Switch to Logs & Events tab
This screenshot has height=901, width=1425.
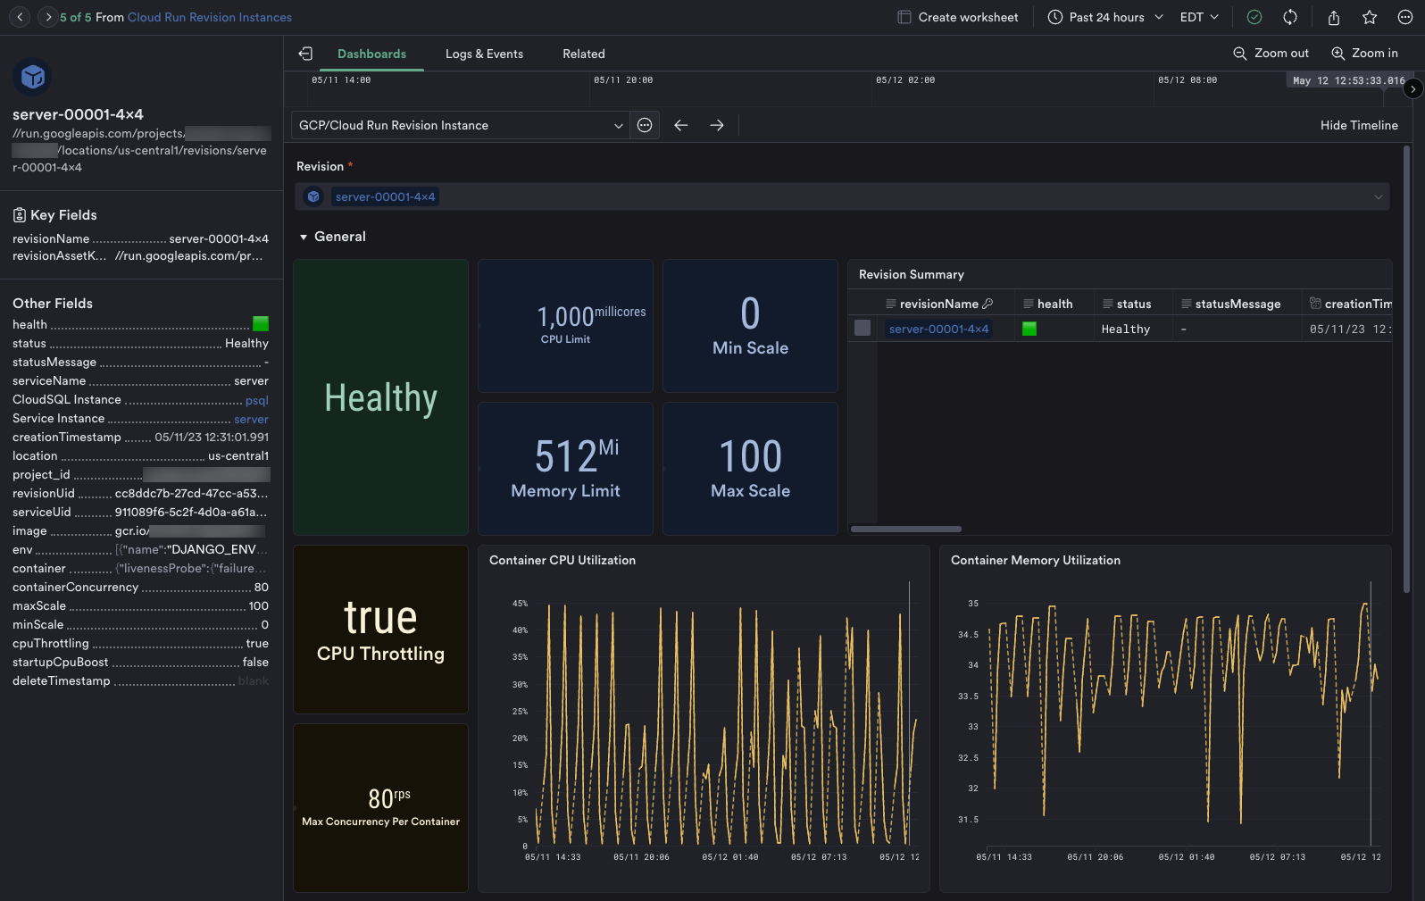click(484, 54)
